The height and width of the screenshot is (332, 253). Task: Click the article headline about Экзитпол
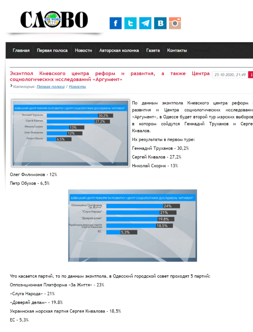[x=110, y=76]
